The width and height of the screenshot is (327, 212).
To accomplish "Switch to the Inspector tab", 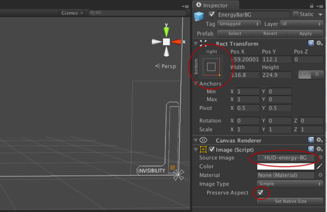I will tap(215, 5).
